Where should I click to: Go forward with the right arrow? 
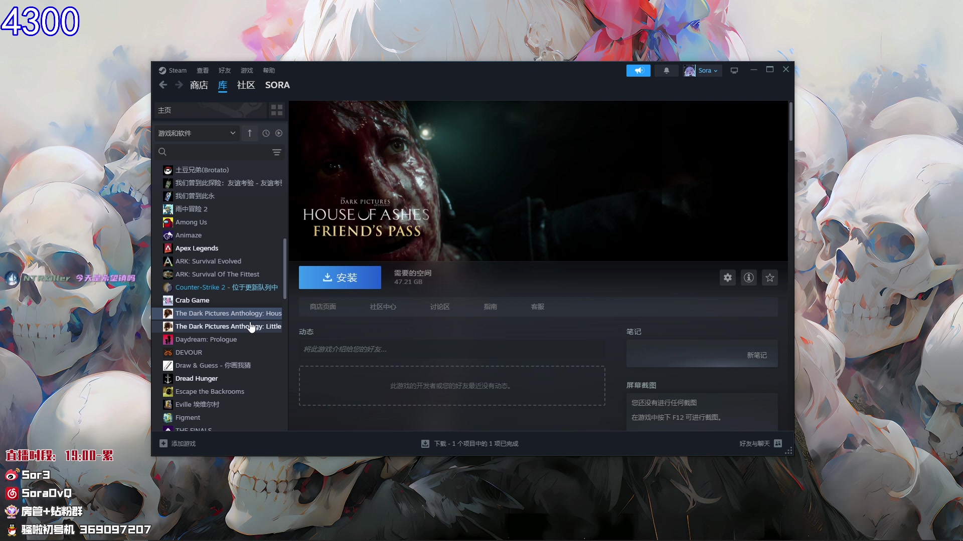coord(179,85)
